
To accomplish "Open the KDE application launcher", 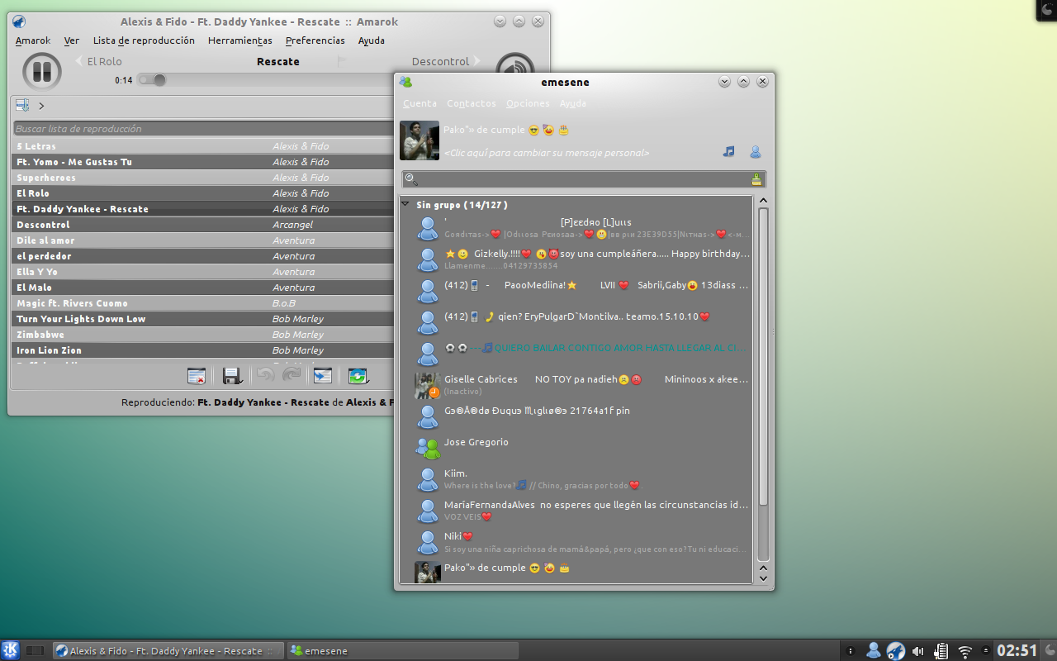I will click(x=11, y=650).
